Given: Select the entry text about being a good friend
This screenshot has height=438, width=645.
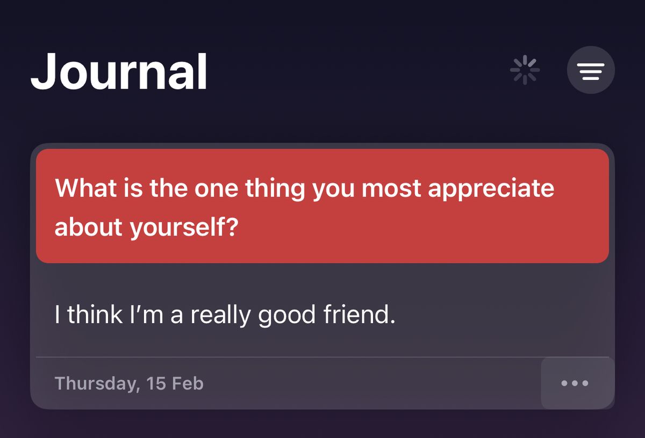Looking at the screenshot, I should point(226,315).
